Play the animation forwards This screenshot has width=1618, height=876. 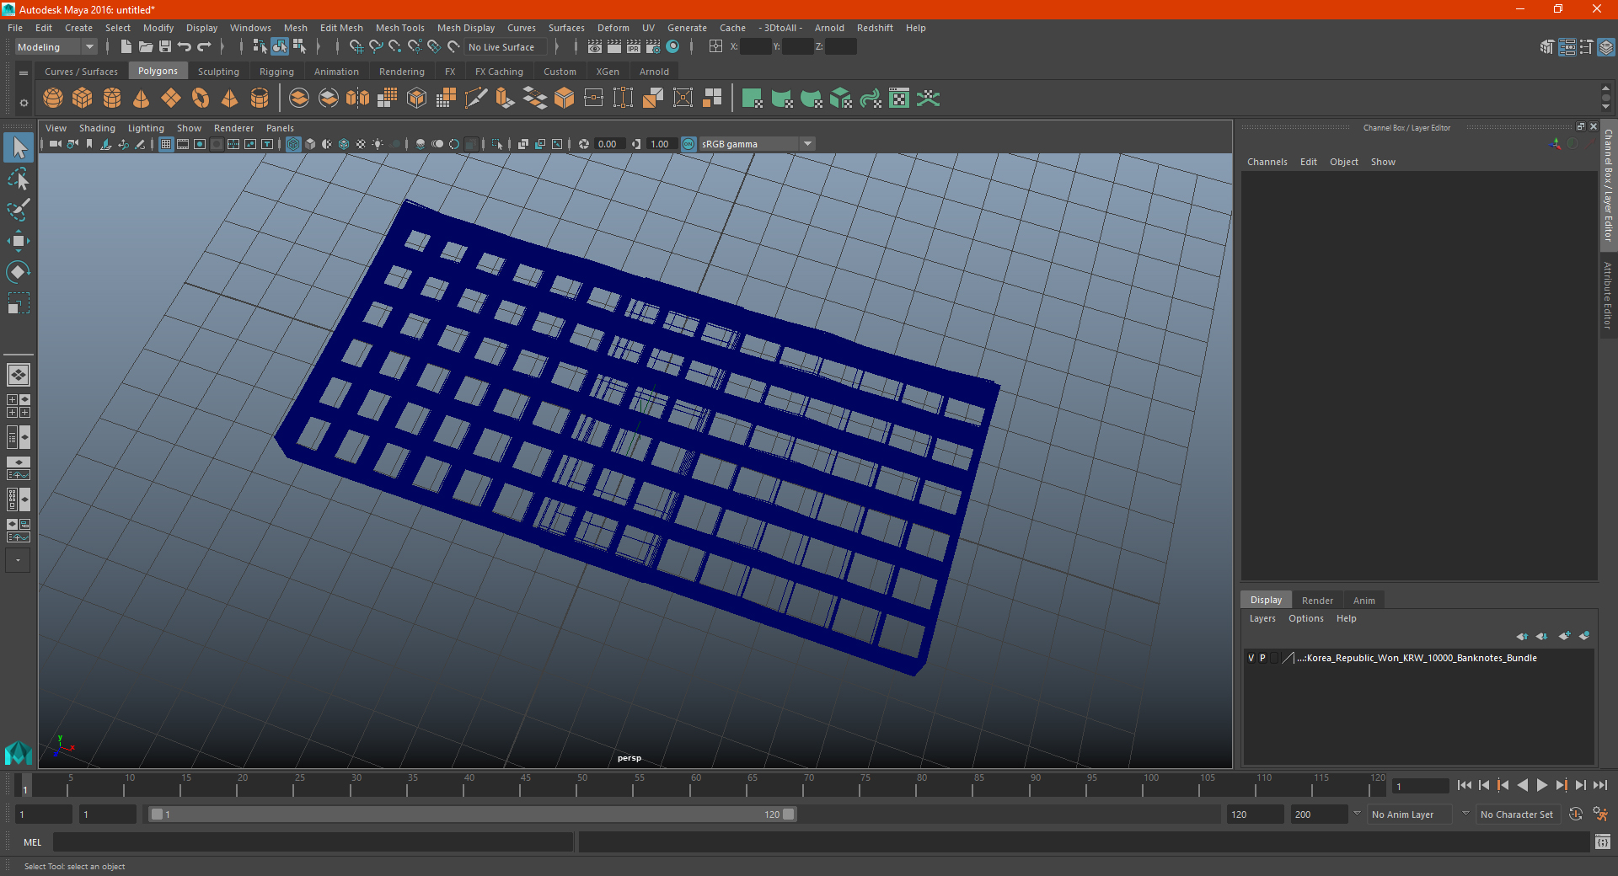pyautogui.click(x=1542, y=785)
